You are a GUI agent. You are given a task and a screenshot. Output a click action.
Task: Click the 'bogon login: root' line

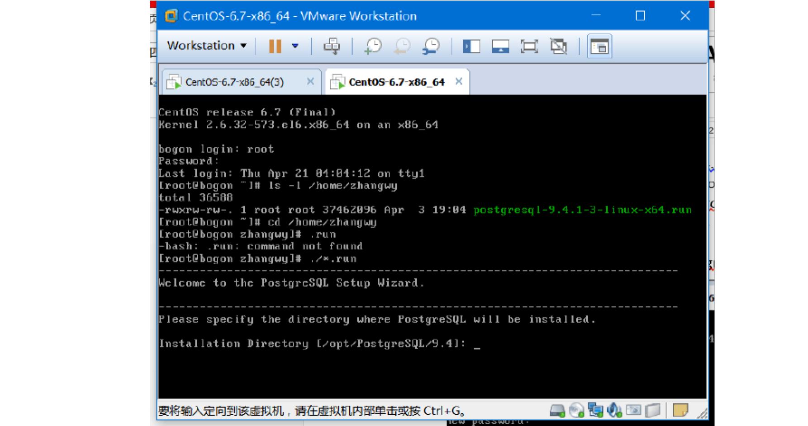(x=216, y=149)
